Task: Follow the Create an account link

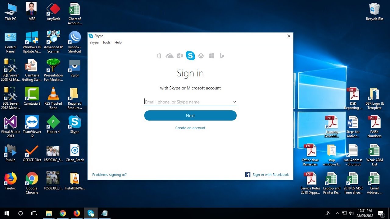Action: pos(190,128)
